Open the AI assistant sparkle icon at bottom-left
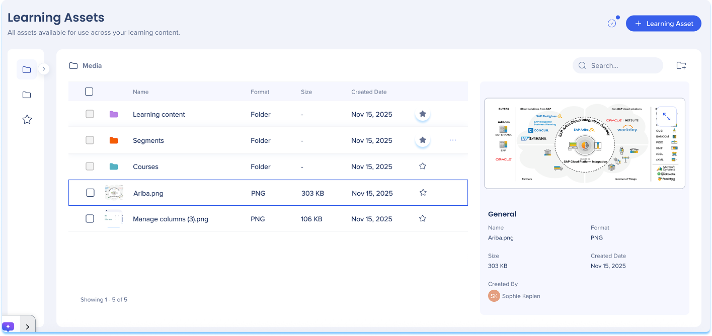The width and height of the screenshot is (712, 336). pyautogui.click(x=8, y=326)
